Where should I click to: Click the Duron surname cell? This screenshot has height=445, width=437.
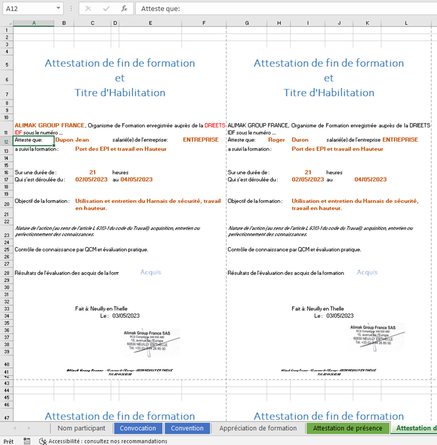tap(300, 140)
